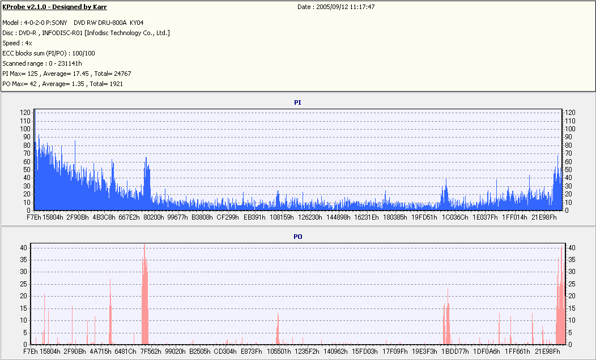Select the 6481Ch axis label
The height and width of the screenshot is (360, 596).
coord(125,352)
